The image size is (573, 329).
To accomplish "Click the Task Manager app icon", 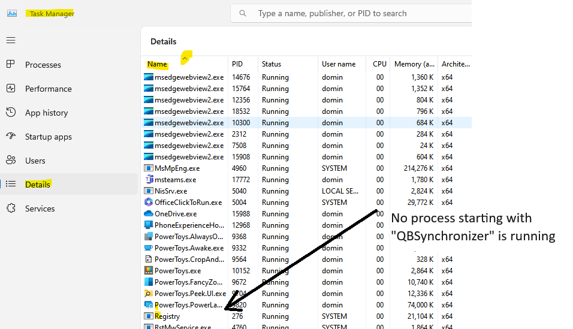I will coord(12,14).
